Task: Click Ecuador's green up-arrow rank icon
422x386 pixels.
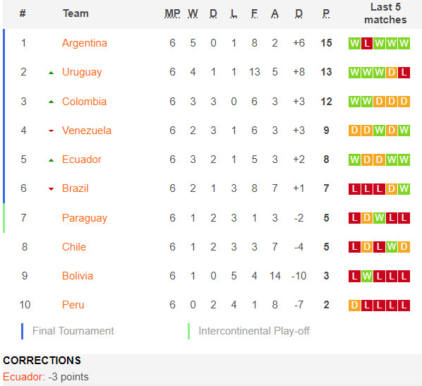Action: pos(51,160)
